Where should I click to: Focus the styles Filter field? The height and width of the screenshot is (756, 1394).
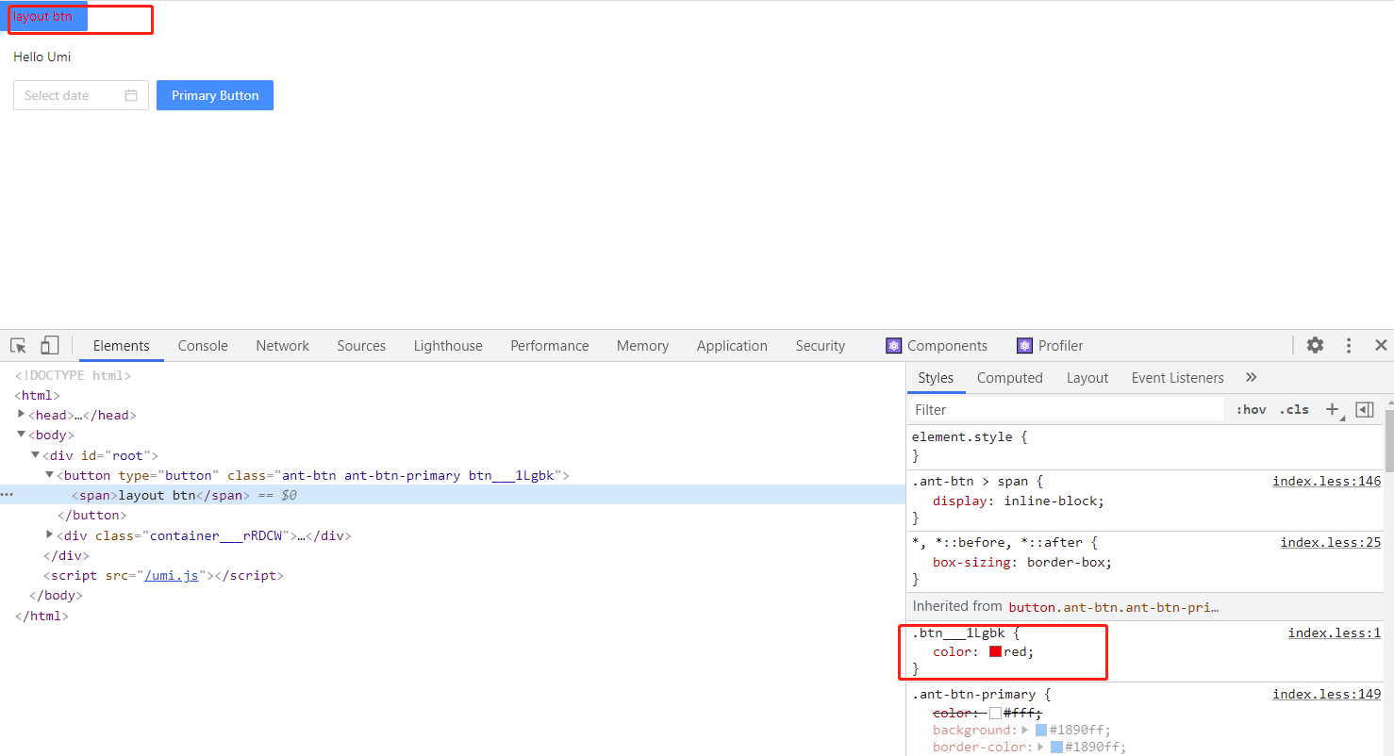tap(1067, 409)
